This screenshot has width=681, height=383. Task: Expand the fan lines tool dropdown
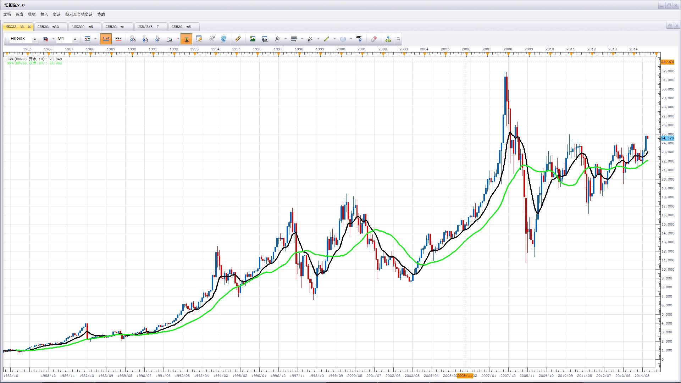click(318, 39)
